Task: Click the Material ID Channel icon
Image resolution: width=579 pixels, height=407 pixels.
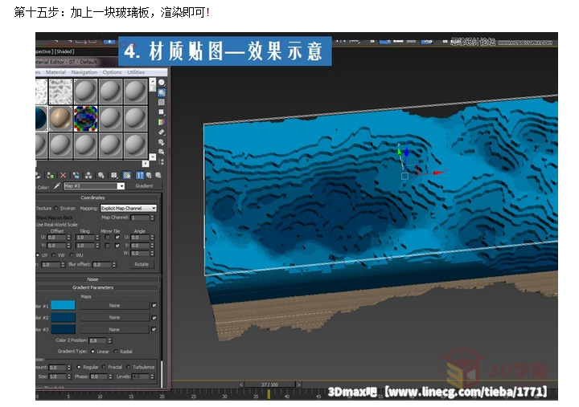Action: [114, 176]
